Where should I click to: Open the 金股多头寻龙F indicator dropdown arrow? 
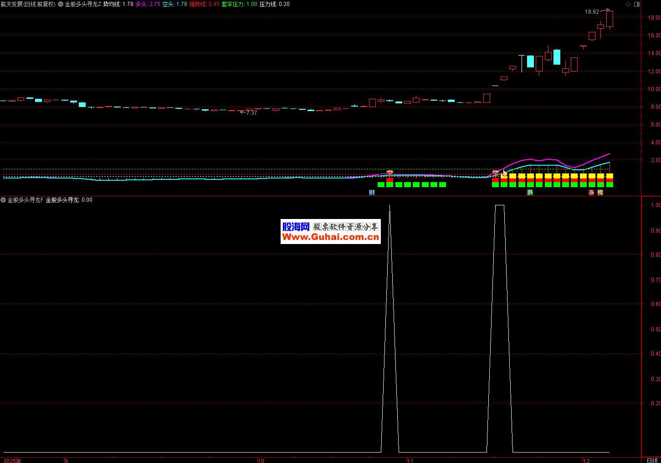[3, 200]
